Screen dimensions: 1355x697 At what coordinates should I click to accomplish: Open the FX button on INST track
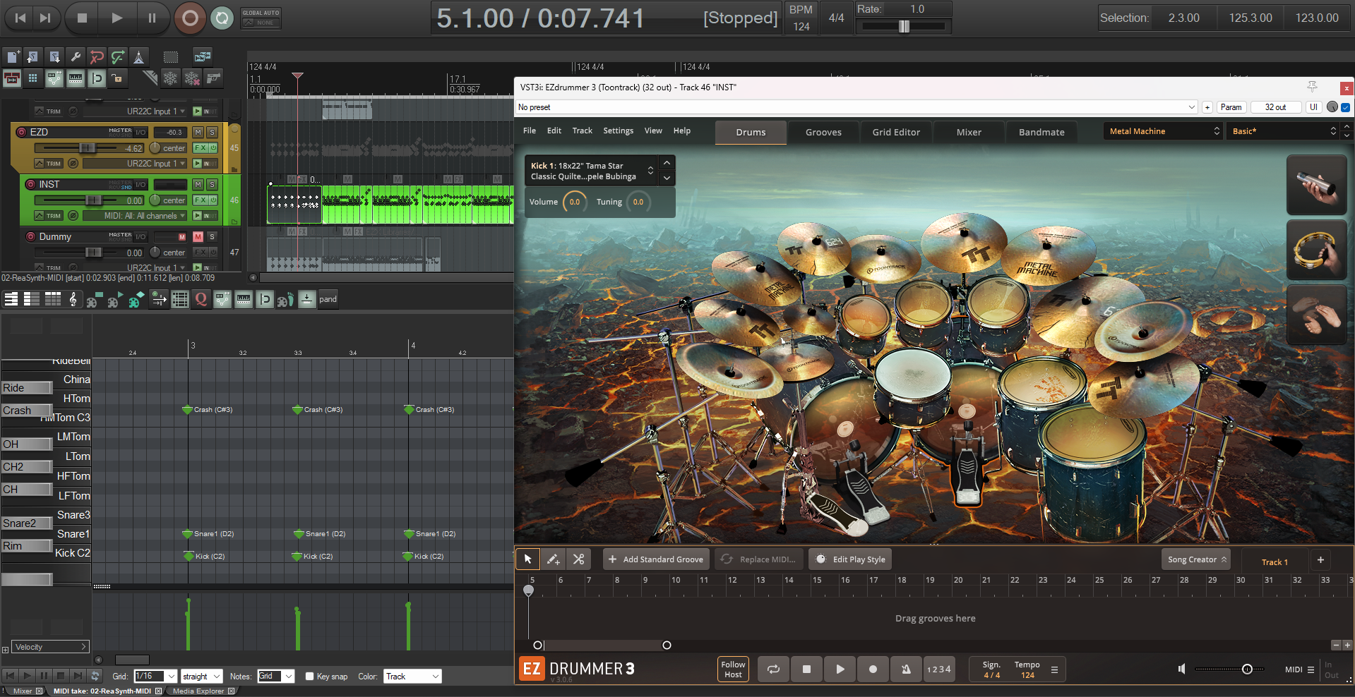pos(201,200)
